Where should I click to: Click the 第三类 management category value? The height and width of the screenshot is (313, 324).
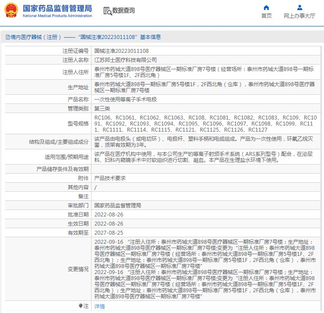click(x=102, y=109)
